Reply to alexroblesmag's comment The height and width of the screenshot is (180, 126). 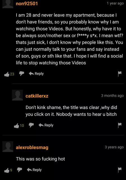[x=34, y=170]
